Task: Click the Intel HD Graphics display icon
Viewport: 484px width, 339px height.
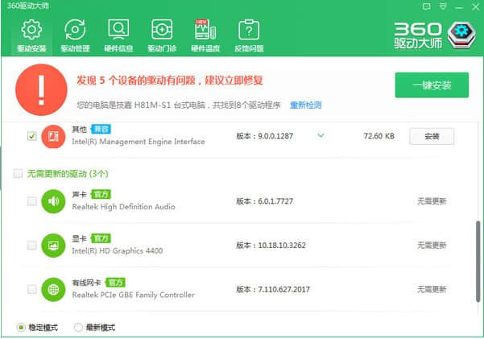Action: tap(53, 245)
